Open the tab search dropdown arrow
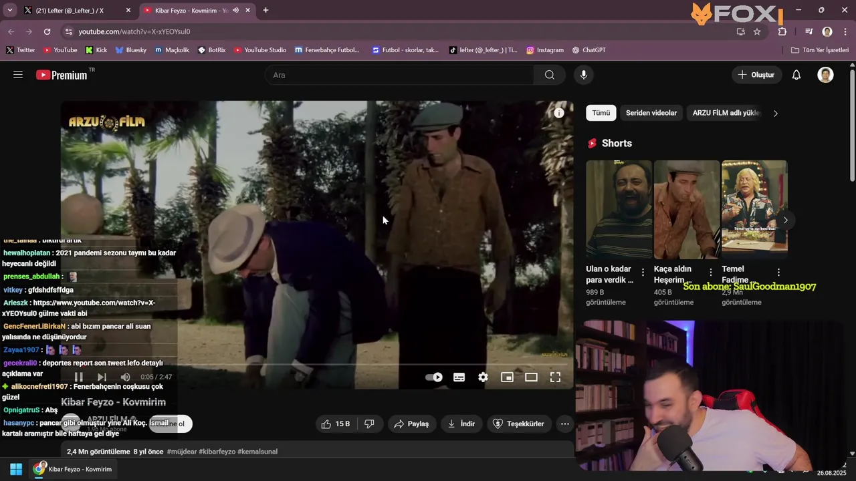 [x=9, y=11]
